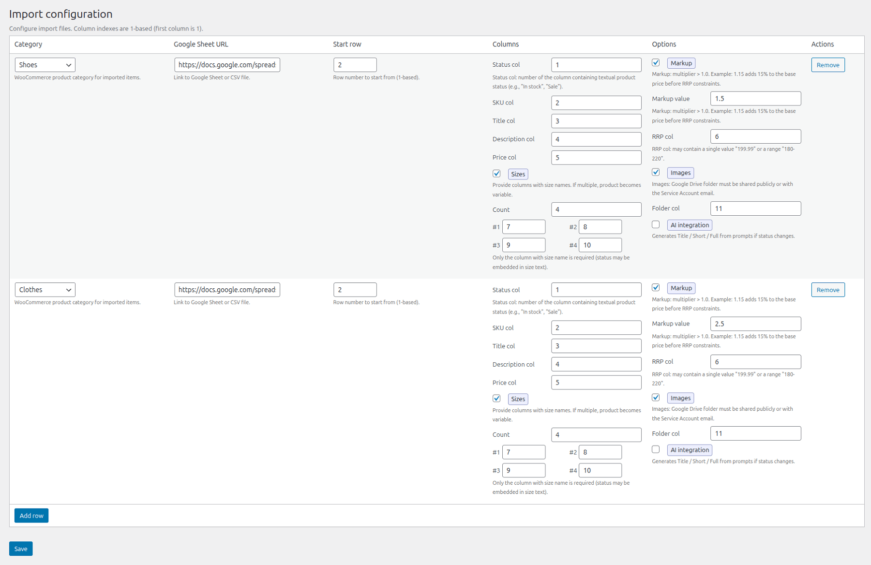Uncheck Images checkbox in Clothes row
This screenshot has height=565, width=871.
pos(656,398)
